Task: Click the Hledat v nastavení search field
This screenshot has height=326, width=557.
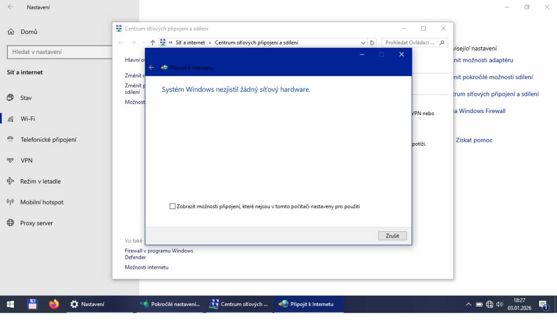Action: click(x=58, y=52)
